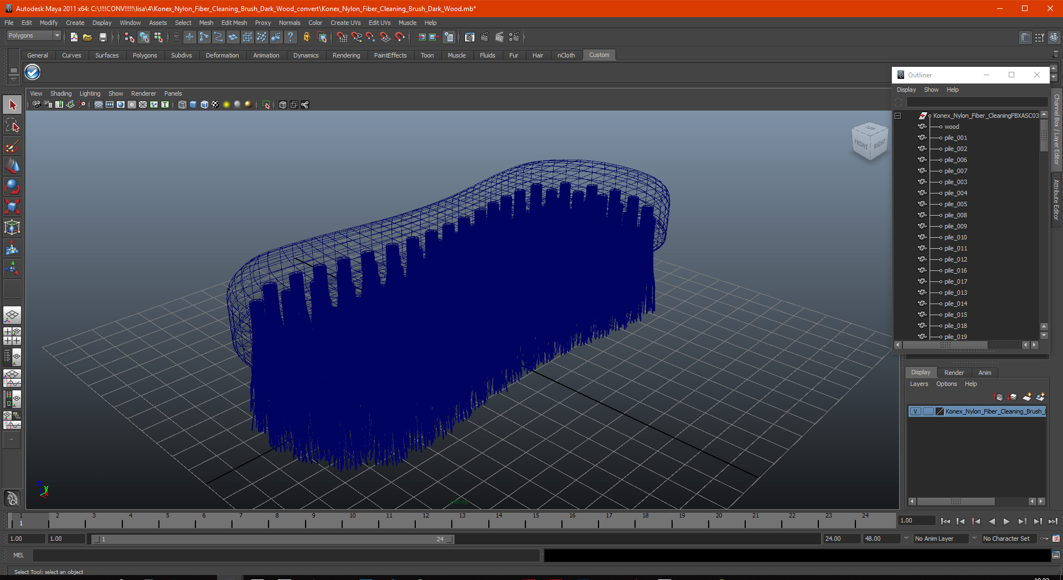Switch to single perspective view layout

coord(12,316)
